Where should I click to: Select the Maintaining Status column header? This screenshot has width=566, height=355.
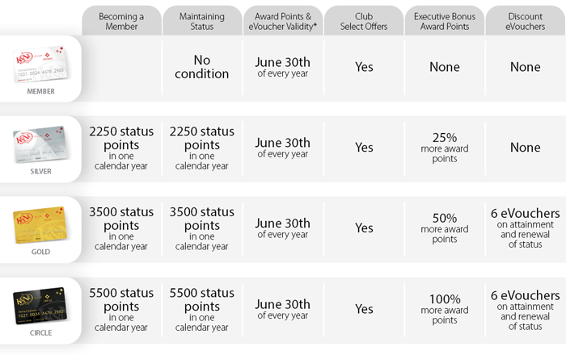pyautogui.click(x=201, y=22)
